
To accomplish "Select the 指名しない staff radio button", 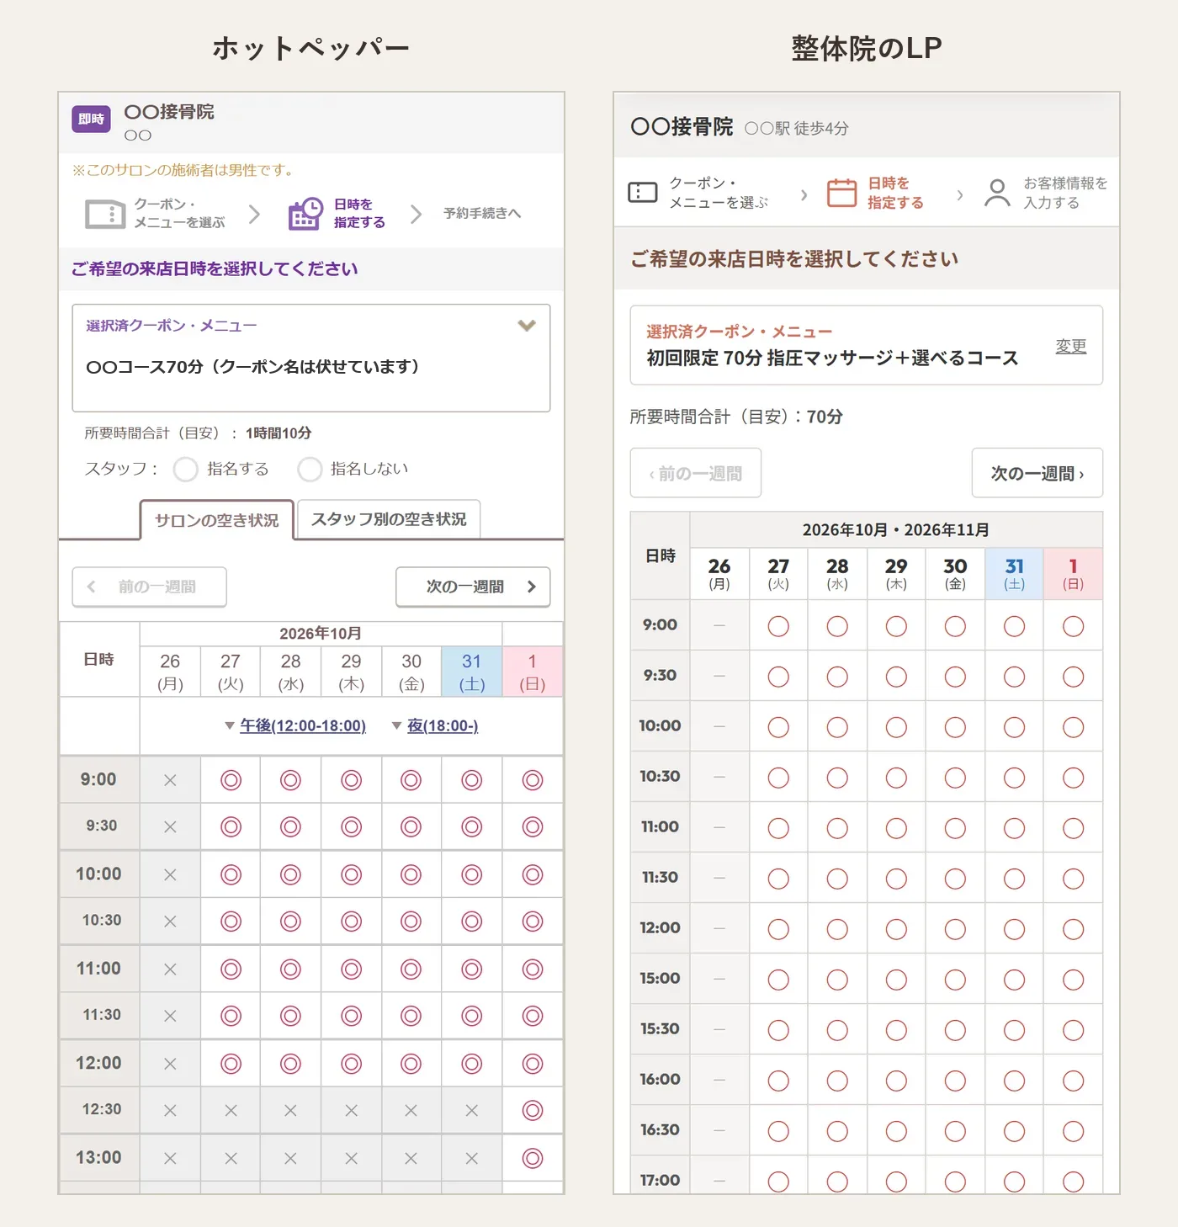I will coord(310,469).
